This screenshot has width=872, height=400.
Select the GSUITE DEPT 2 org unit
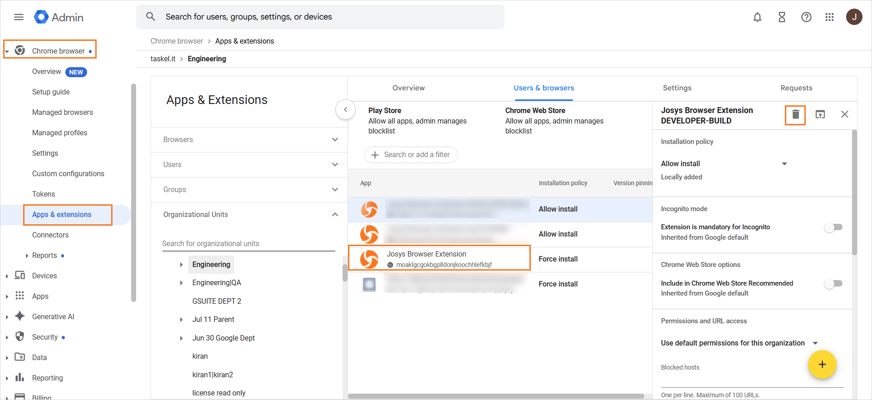(x=217, y=301)
